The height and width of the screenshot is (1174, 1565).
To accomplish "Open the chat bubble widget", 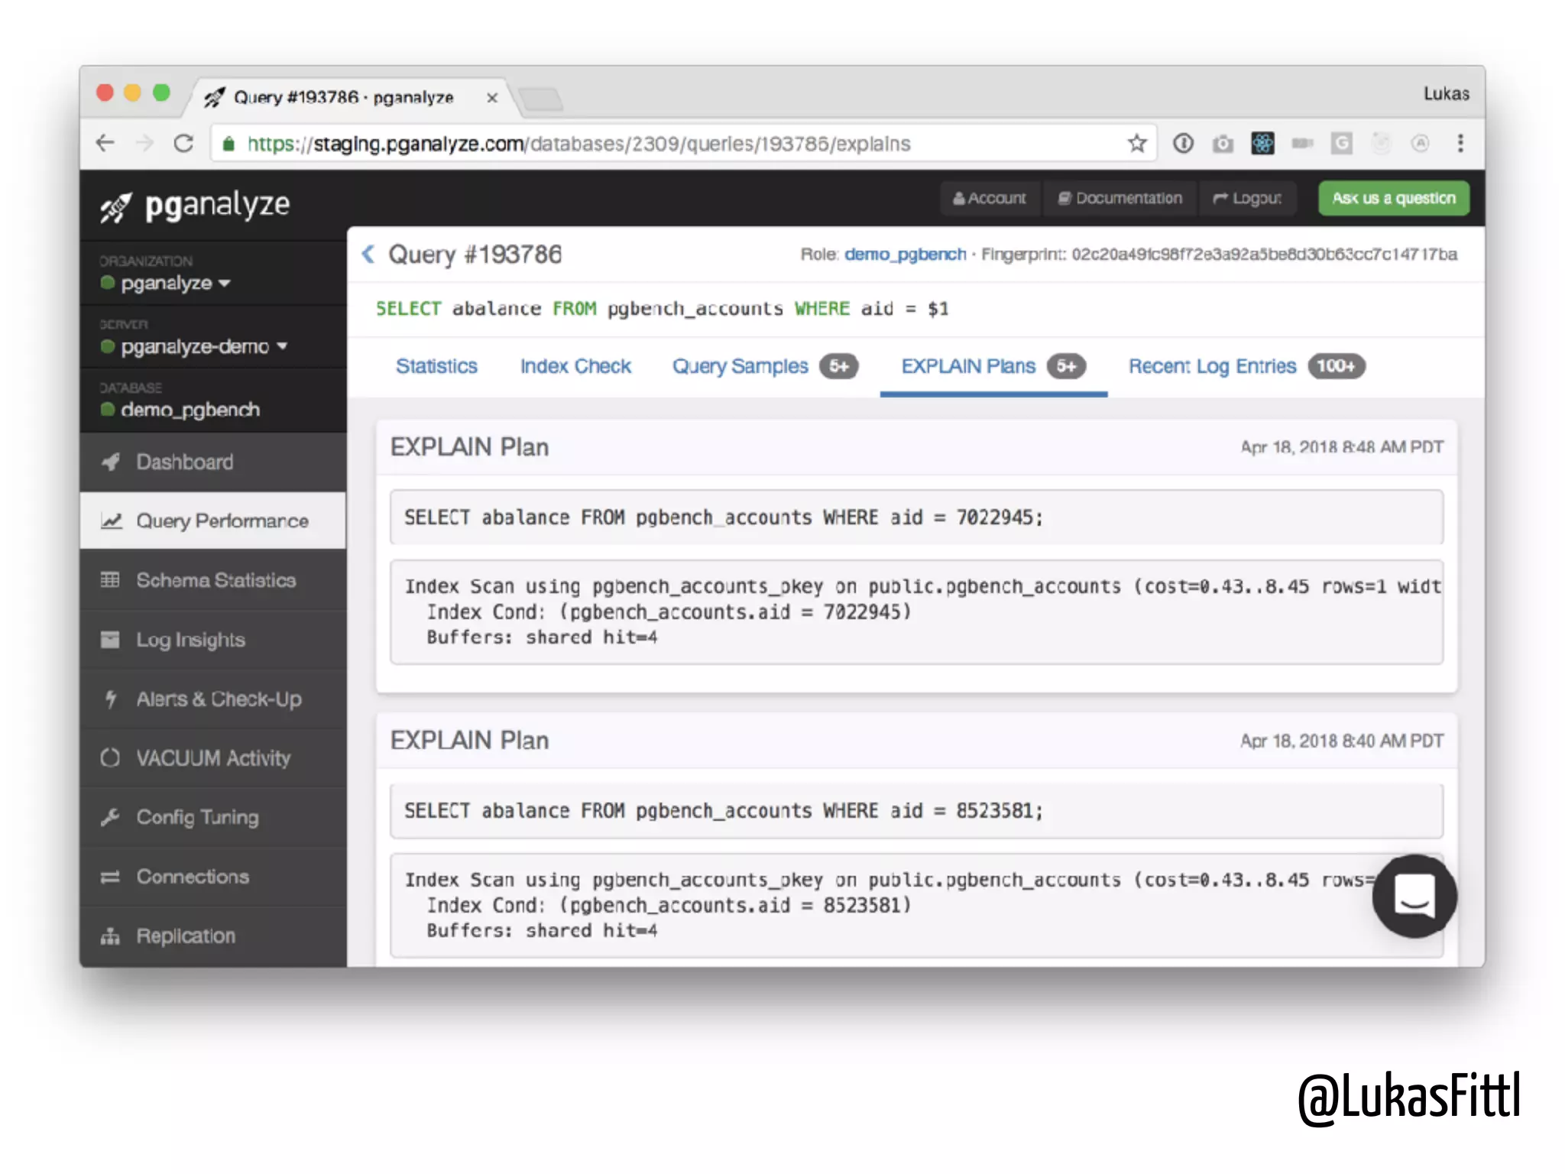I will 1414,896.
